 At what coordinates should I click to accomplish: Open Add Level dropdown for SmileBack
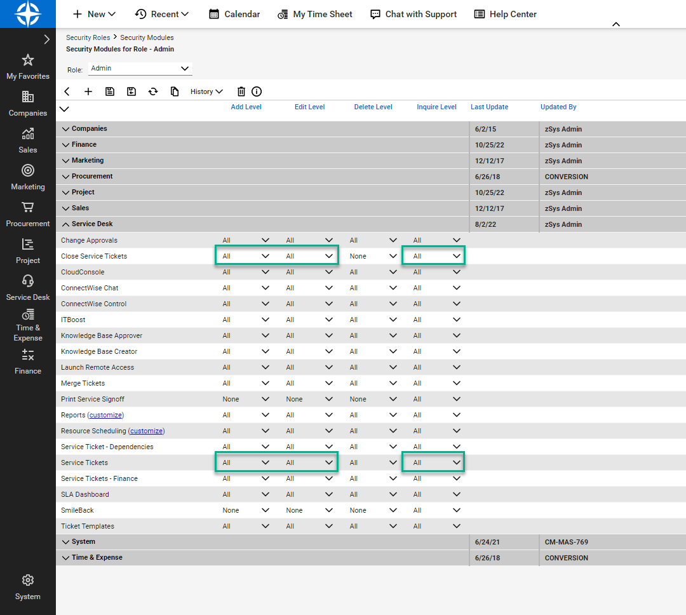246,510
